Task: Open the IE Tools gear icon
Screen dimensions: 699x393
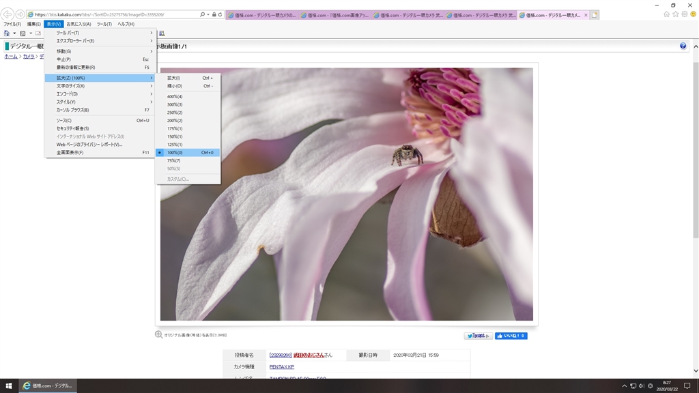Action: 684,14
